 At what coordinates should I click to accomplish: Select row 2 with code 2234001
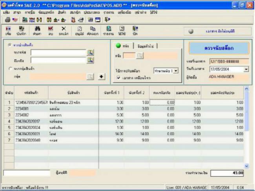pyautogui.click(x=124, y=108)
